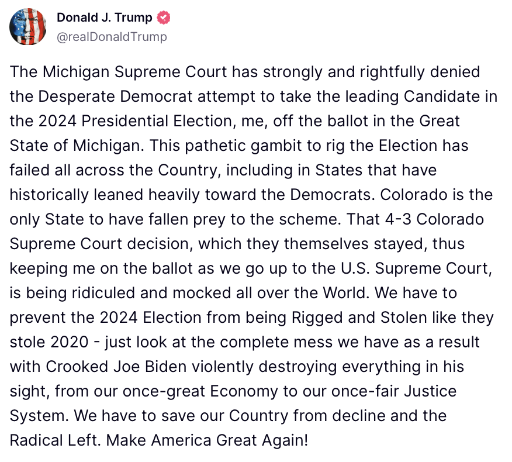Click the Donald J. Trump display name
512x462 pixels.
point(105,18)
